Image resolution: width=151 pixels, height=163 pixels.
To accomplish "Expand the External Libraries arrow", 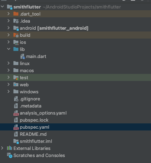I will pyautogui.click(x=2, y=148).
